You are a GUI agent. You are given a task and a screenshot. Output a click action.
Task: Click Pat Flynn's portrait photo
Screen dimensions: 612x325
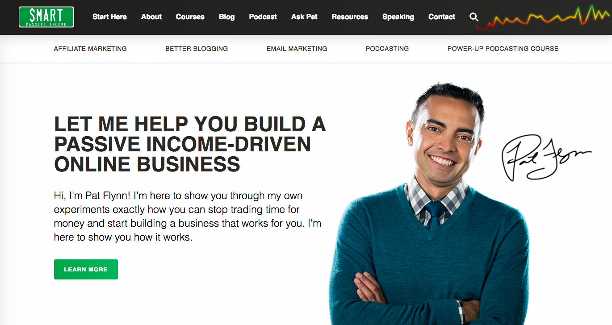429,204
